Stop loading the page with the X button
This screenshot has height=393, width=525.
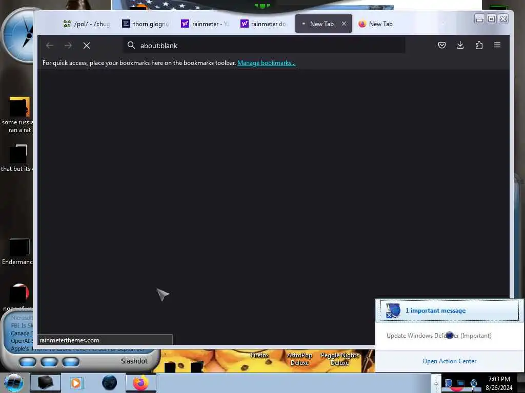(86, 46)
